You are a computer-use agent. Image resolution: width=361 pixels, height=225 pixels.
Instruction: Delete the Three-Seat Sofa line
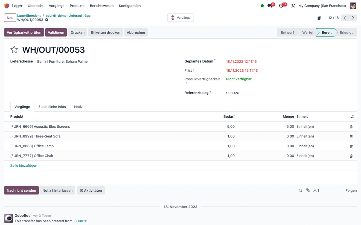pyautogui.click(x=351, y=137)
